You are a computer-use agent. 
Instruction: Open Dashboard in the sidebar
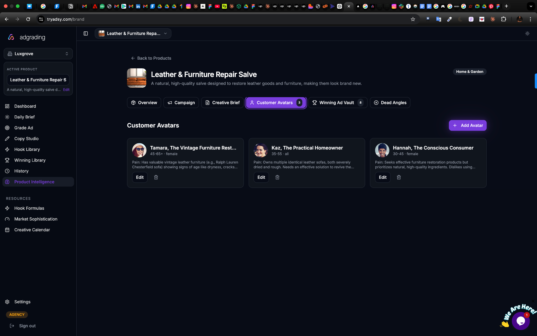click(38, 106)
